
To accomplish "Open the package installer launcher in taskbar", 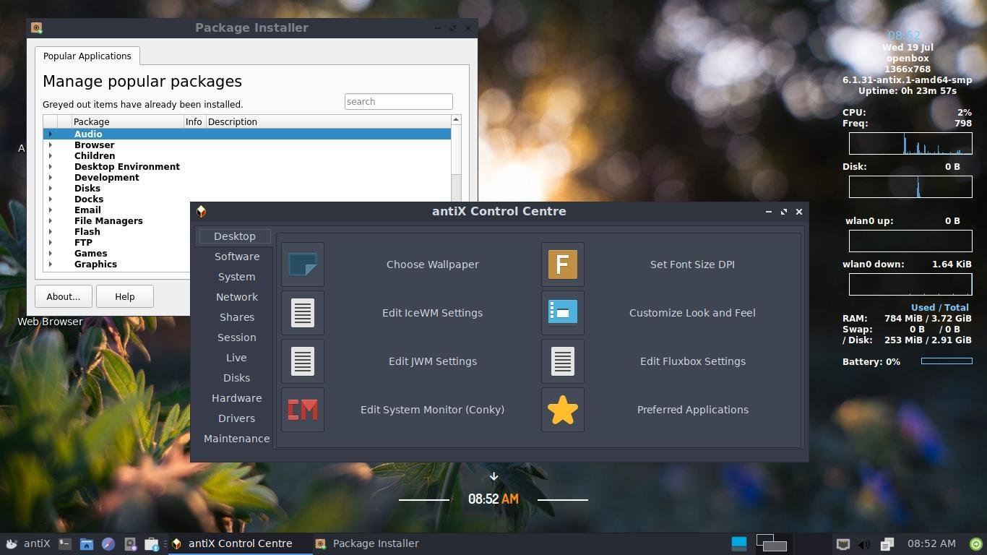I will point(152,543).
